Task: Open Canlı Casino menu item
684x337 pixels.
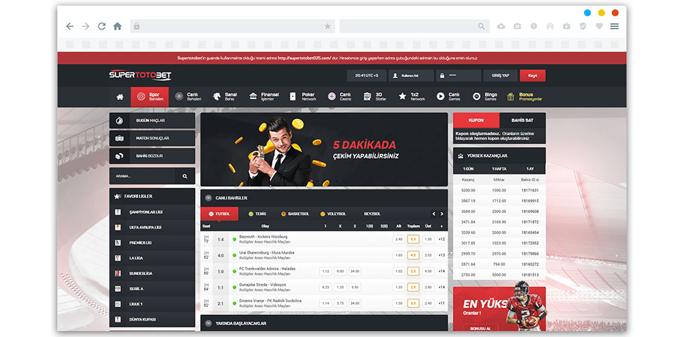Action: click(340, 97)
